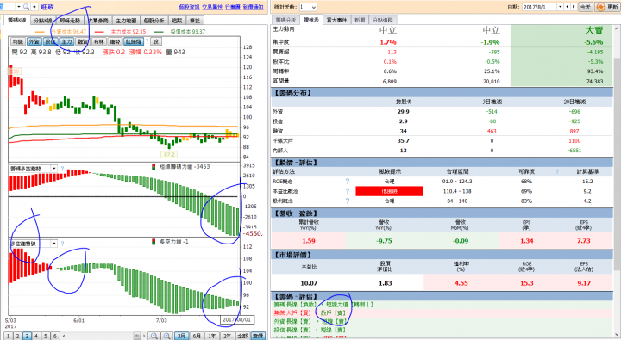Click the chart horizontal scrollbar thumb

[x=136, y=336]
